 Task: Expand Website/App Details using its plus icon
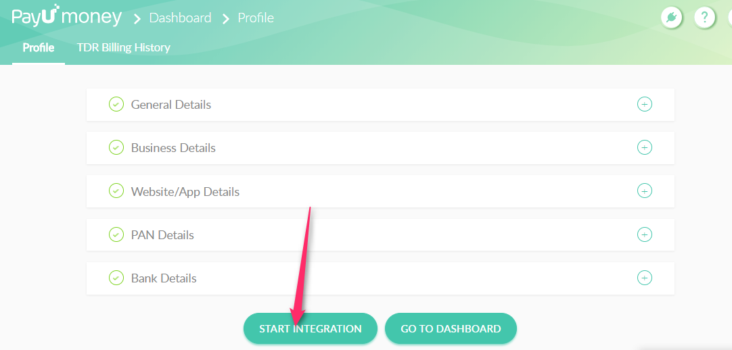(645, 191)
